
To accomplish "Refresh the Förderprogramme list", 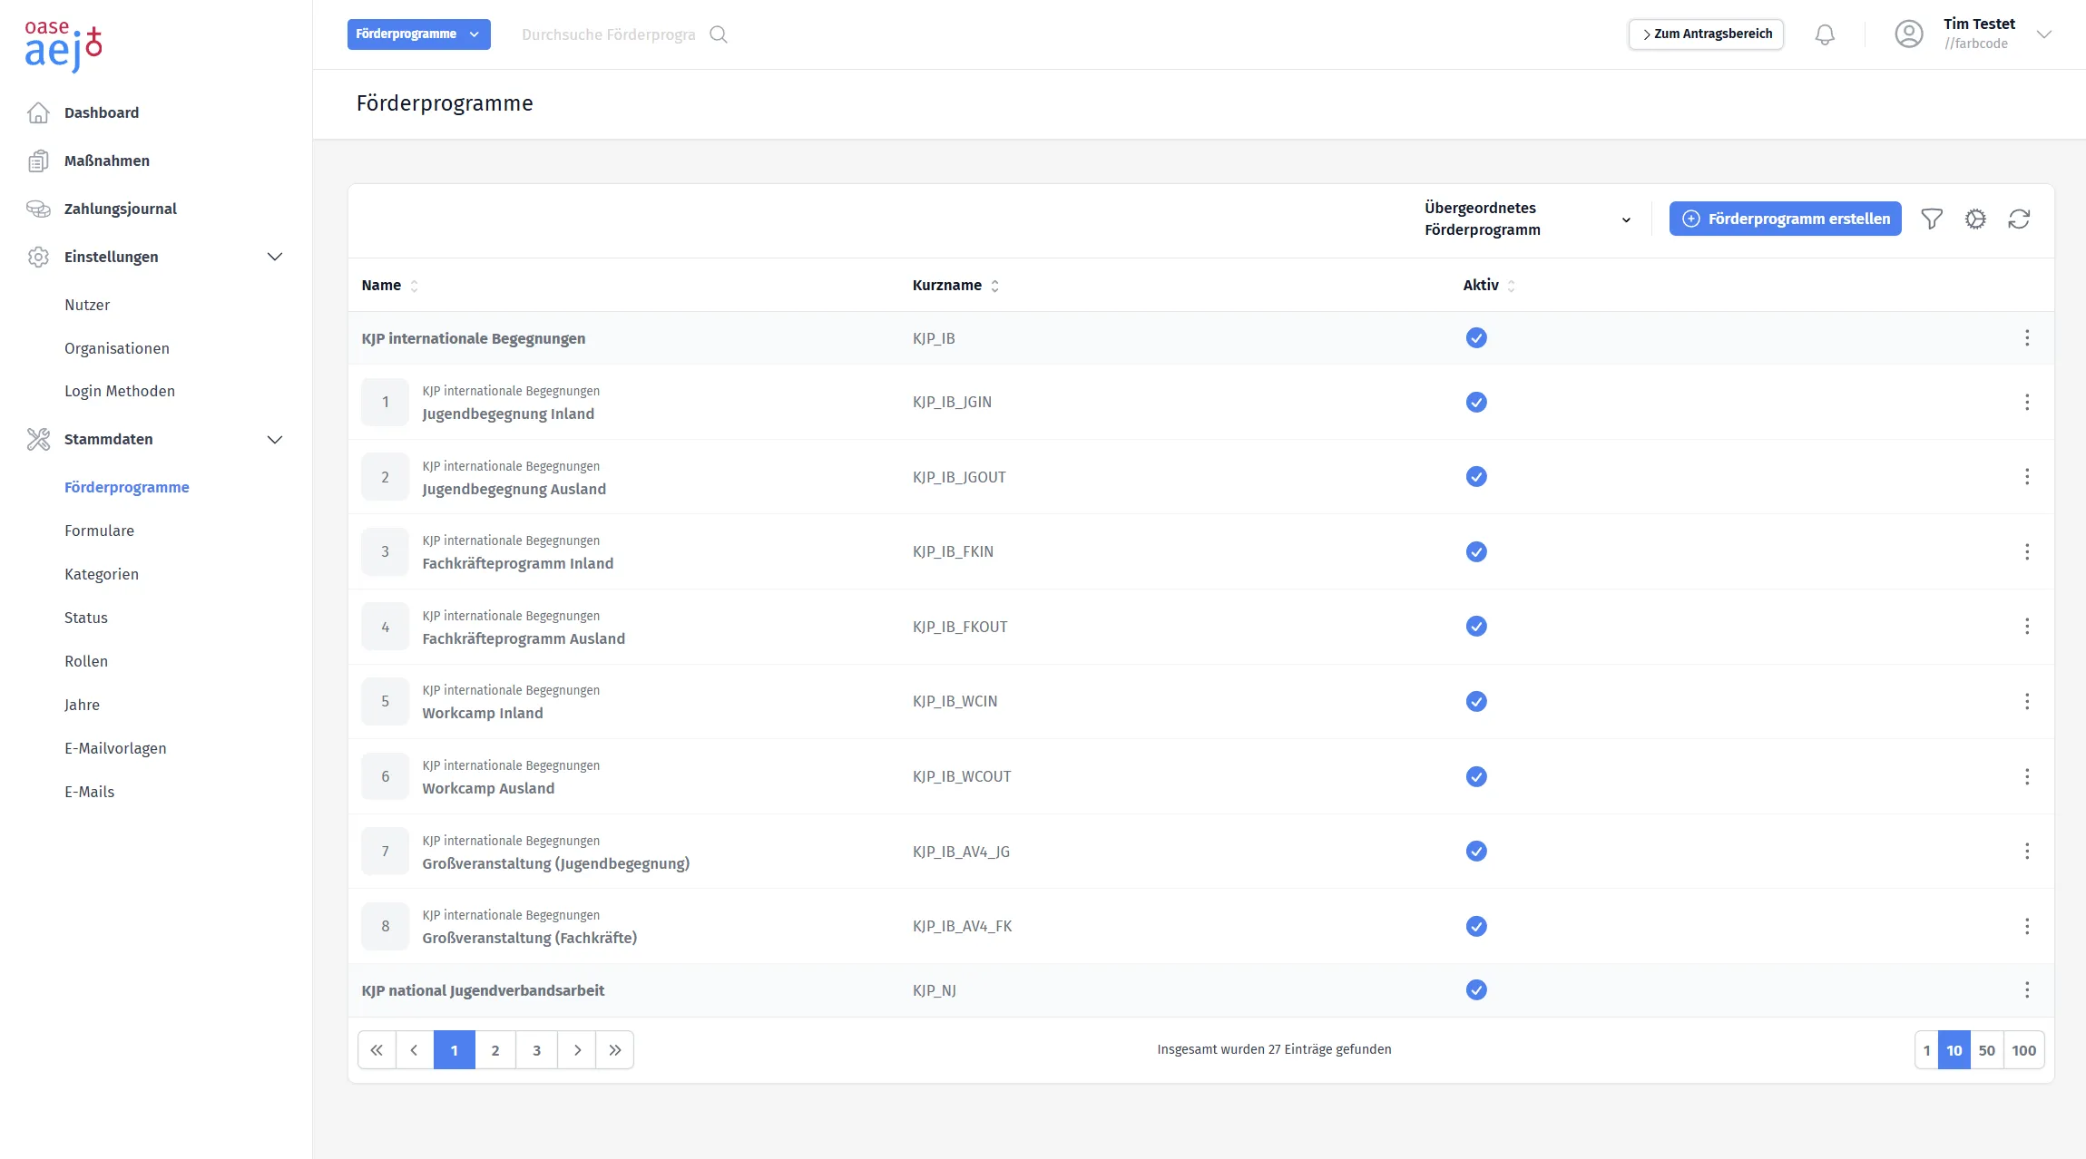I will (x=2019, y=219).
